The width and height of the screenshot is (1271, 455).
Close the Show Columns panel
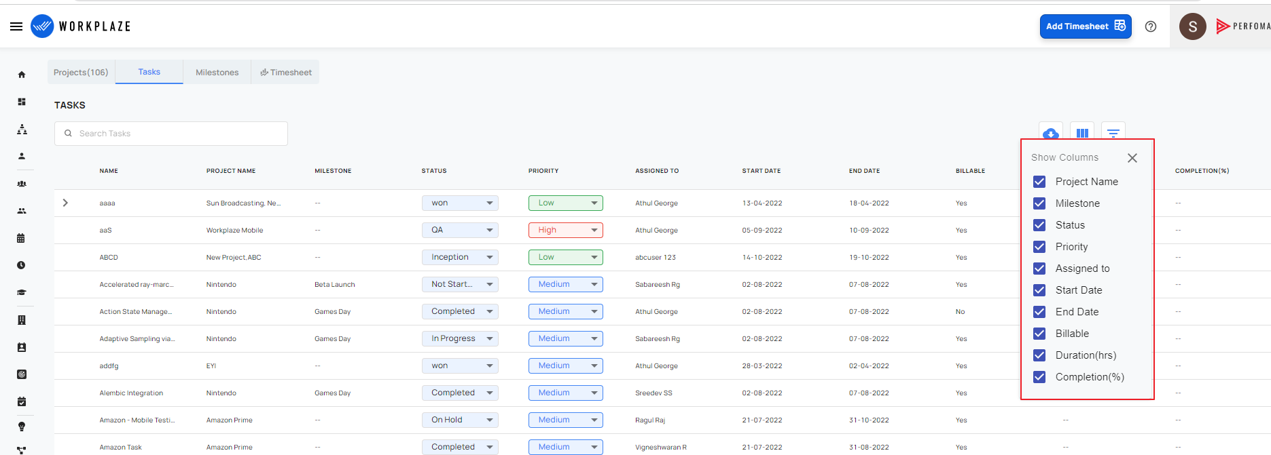point(1132,158)
